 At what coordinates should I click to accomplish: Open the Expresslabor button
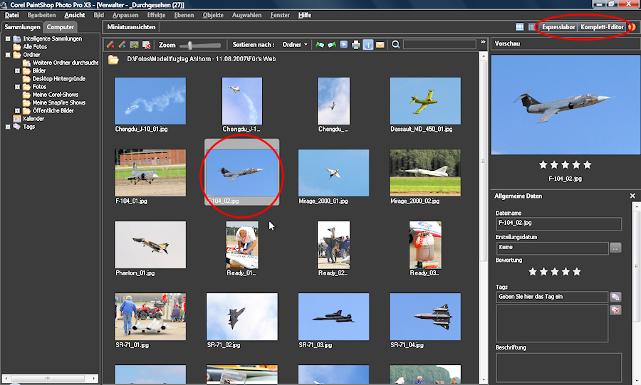pyautogui.click(x=558, y=27)
